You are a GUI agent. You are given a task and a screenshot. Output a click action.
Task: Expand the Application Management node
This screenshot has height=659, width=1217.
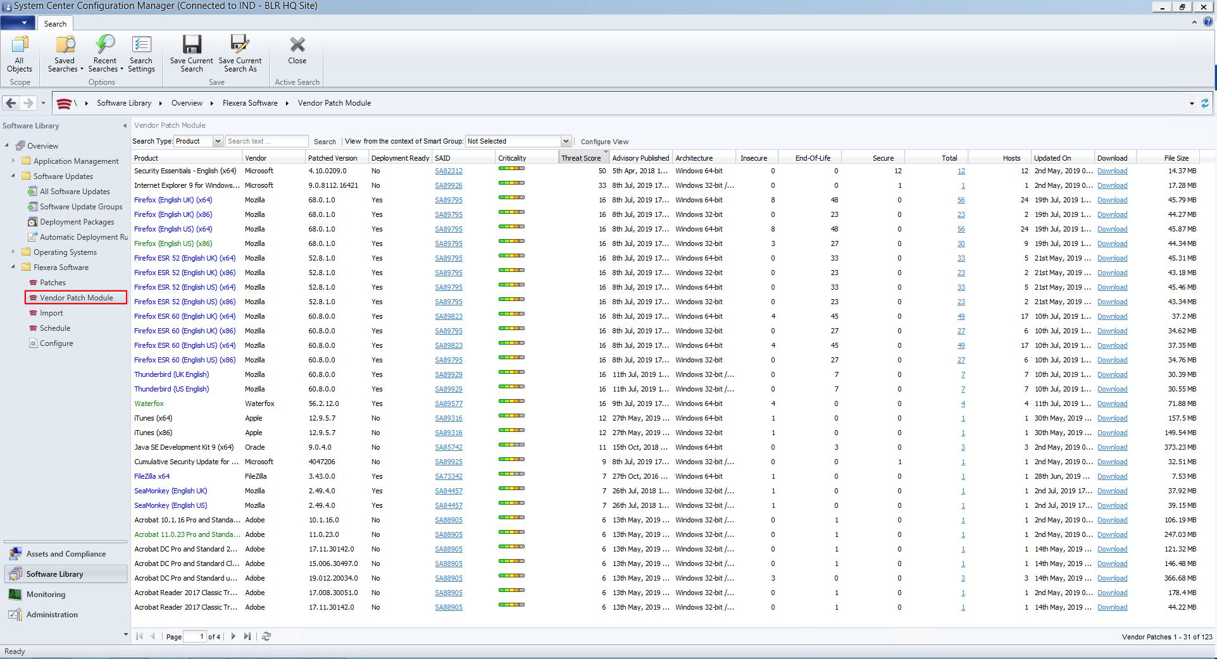pos(13,161)
